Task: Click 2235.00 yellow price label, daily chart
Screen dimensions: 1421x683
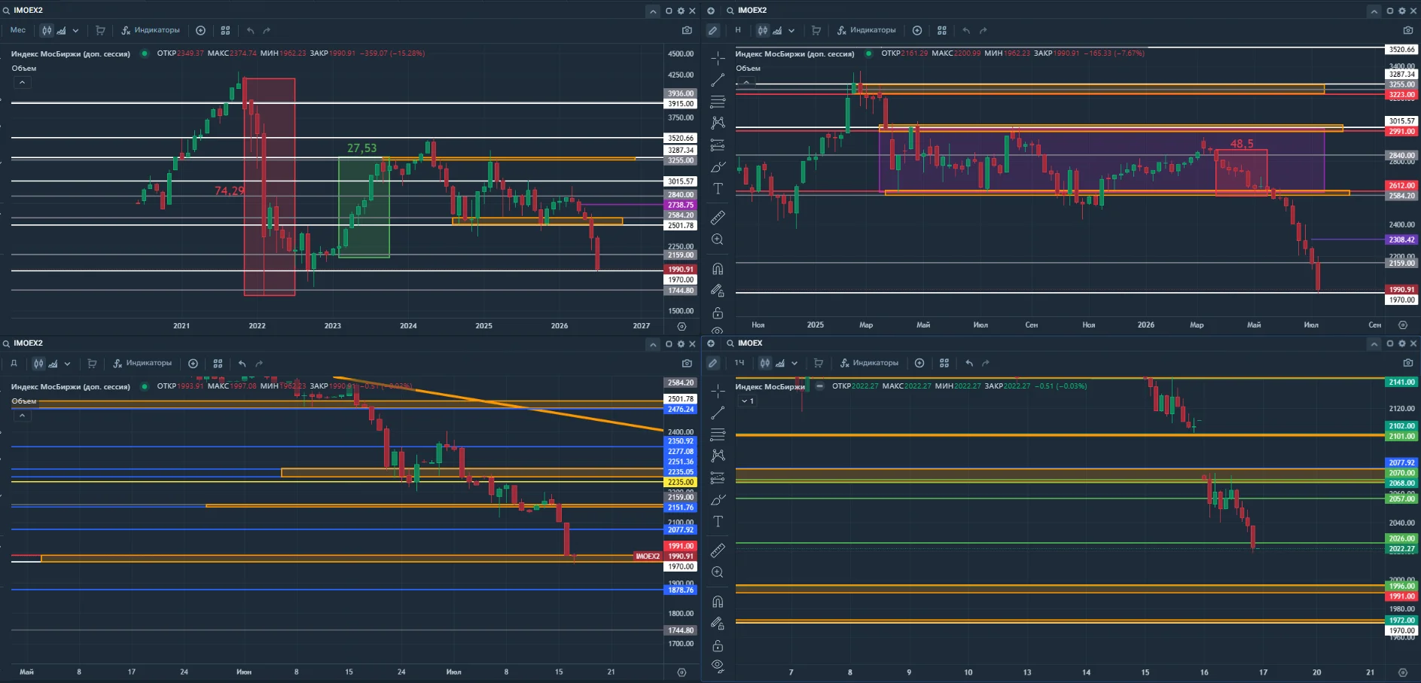Action: (681, 482)
